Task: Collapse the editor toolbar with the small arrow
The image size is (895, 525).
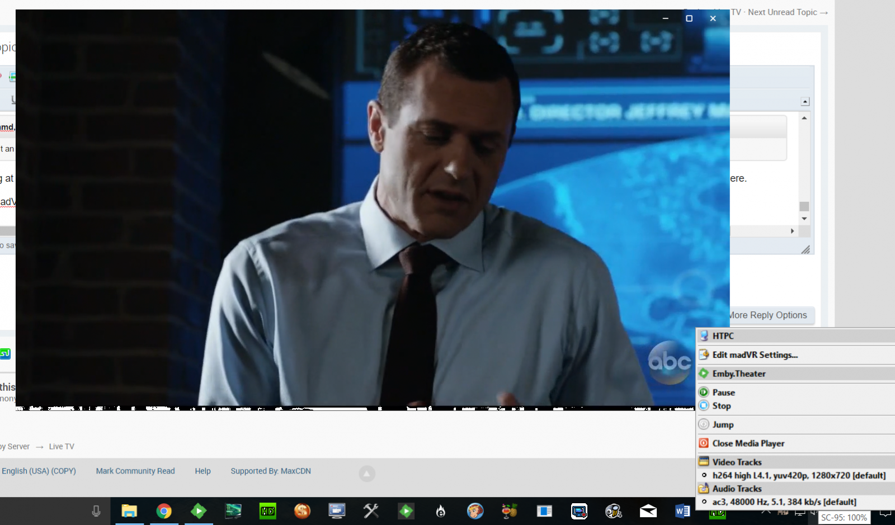Action: pyautogui.click(x=805, y=102)
